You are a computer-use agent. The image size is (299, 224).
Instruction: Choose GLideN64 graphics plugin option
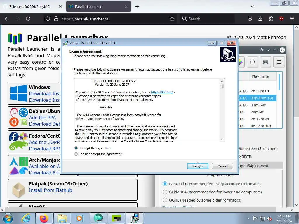click(165, 192)
